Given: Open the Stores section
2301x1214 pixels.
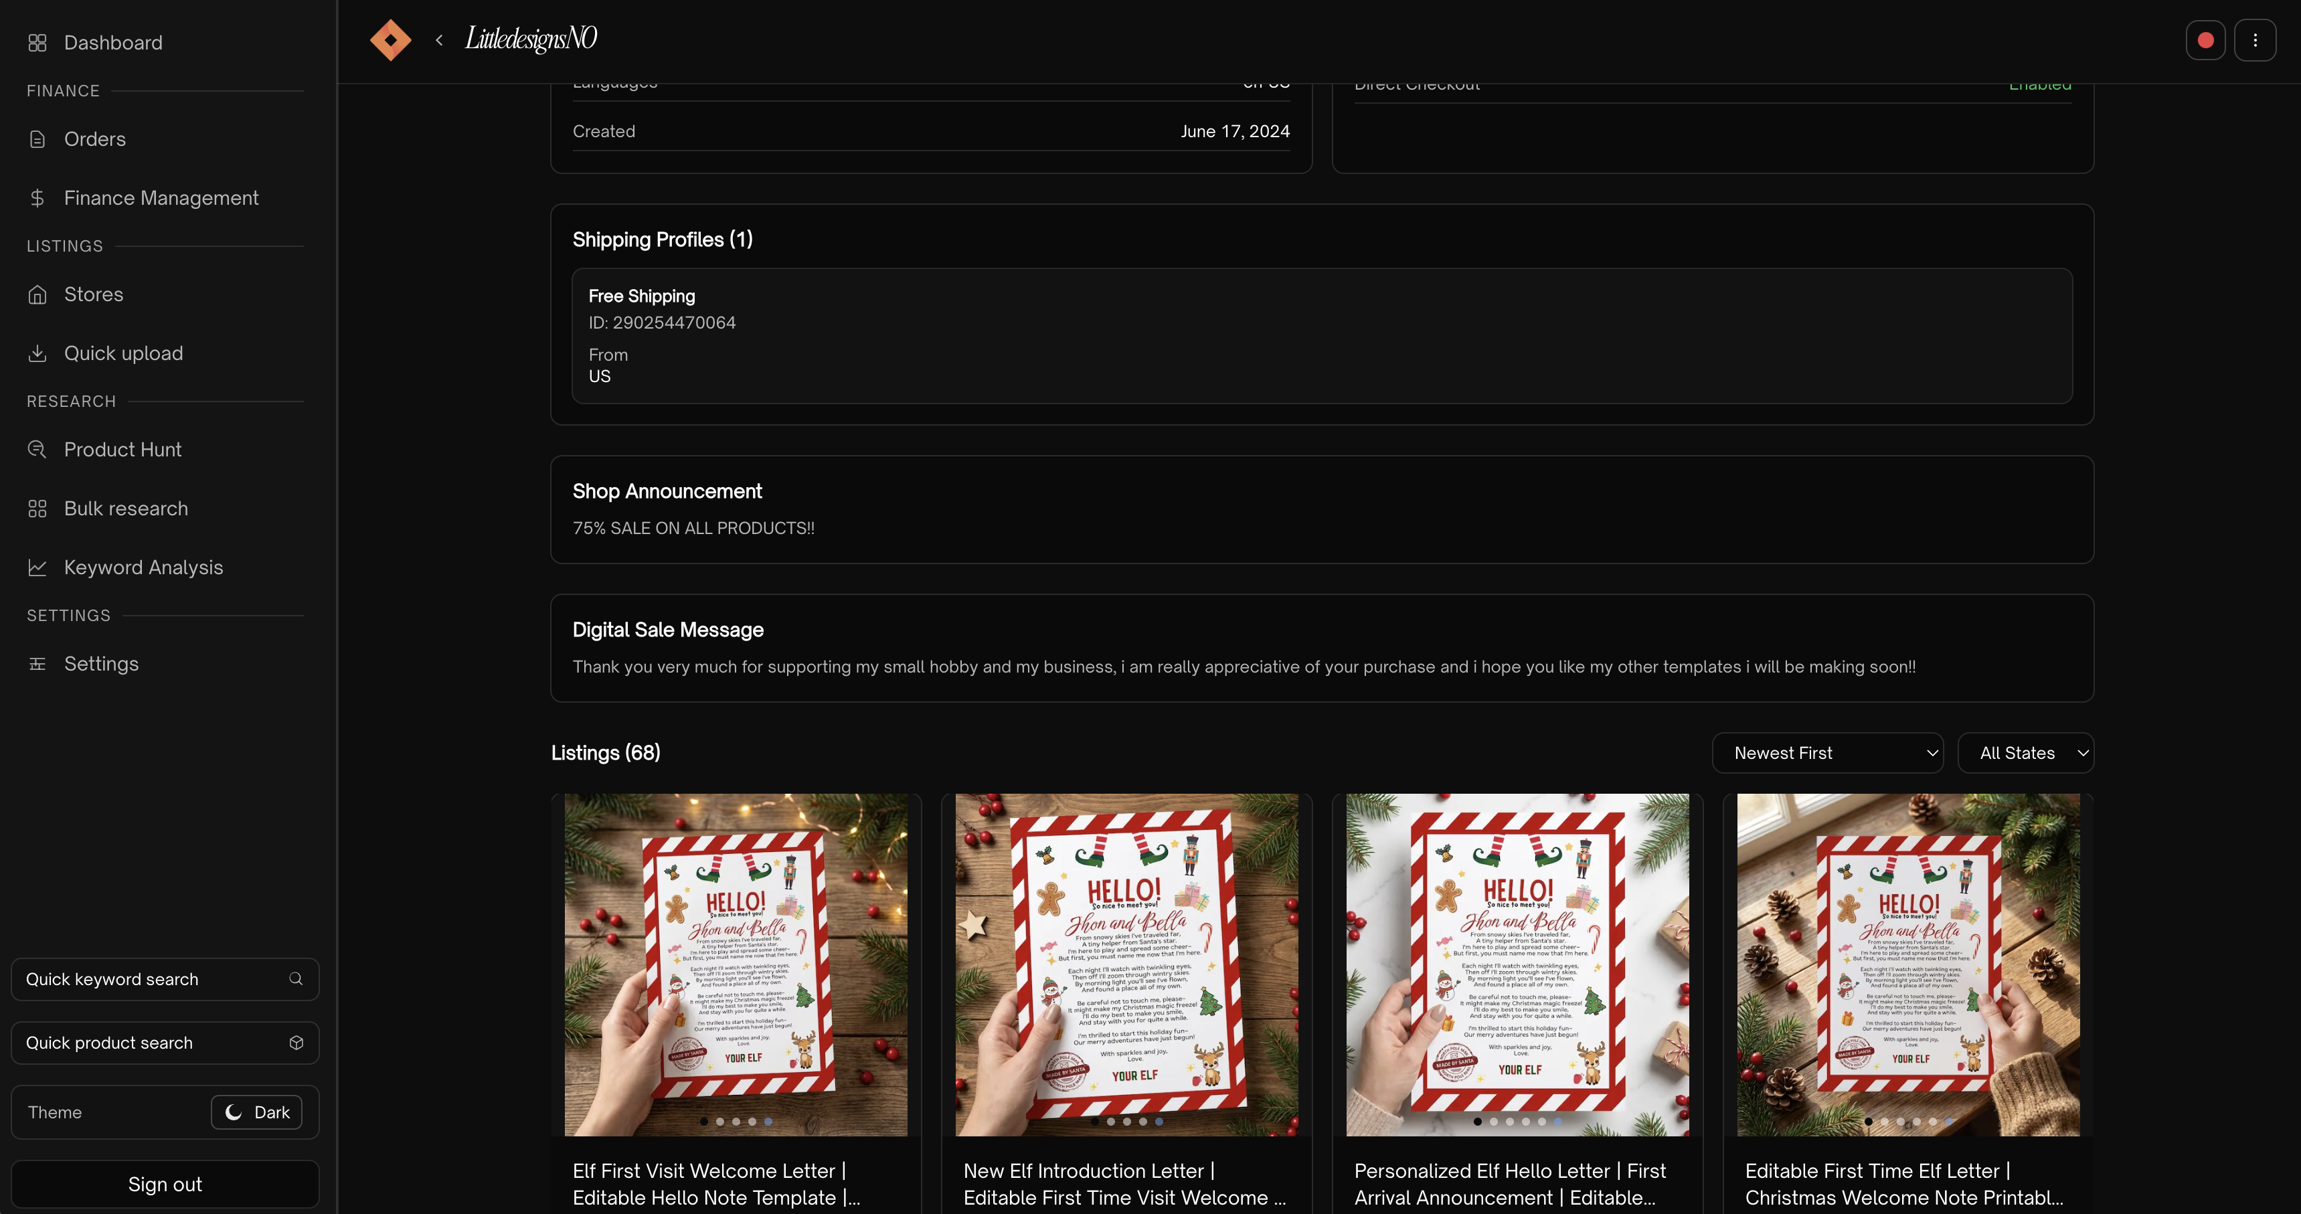Looking at the screenshot, I should click(93, 294).
